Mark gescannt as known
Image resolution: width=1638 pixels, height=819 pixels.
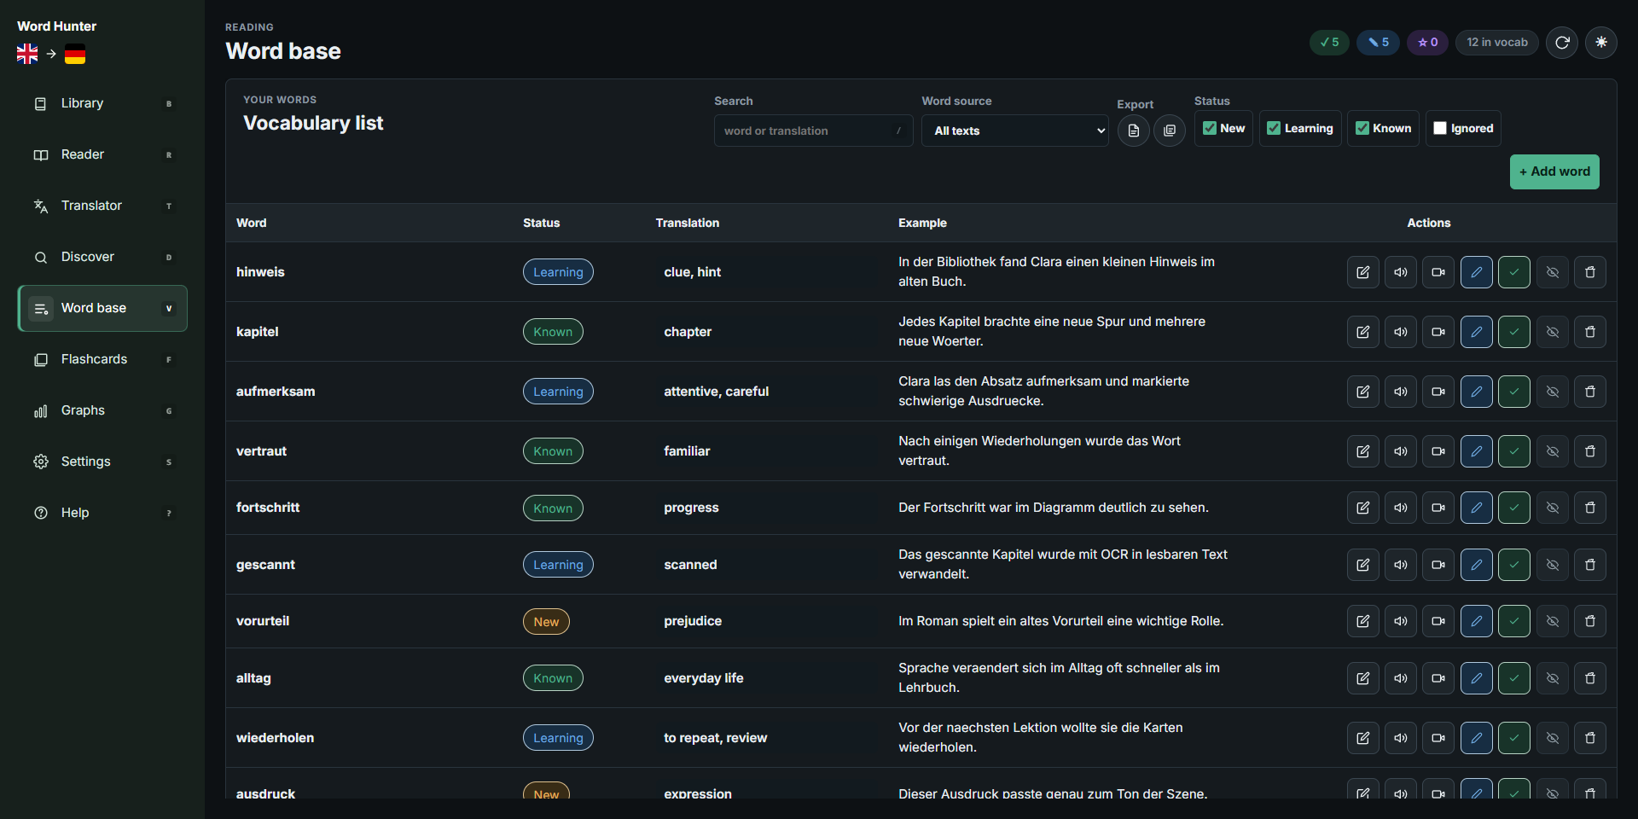coord(1514,565)
